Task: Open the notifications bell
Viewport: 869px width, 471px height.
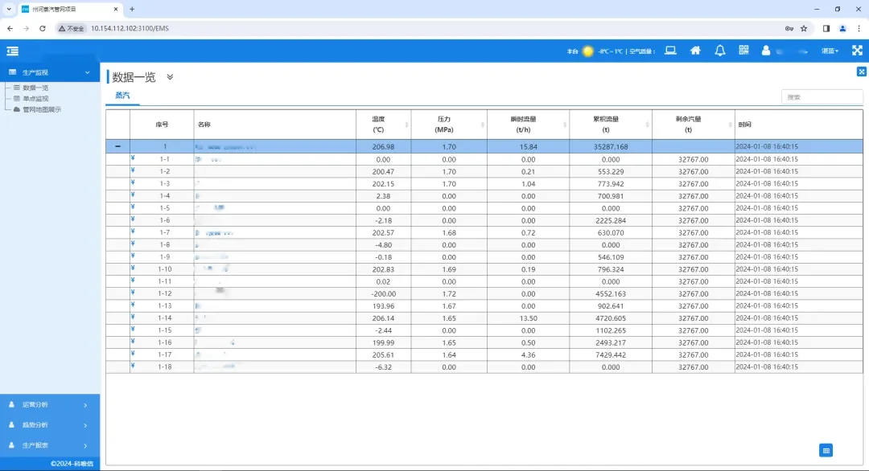Action: [x=719, y=51]
